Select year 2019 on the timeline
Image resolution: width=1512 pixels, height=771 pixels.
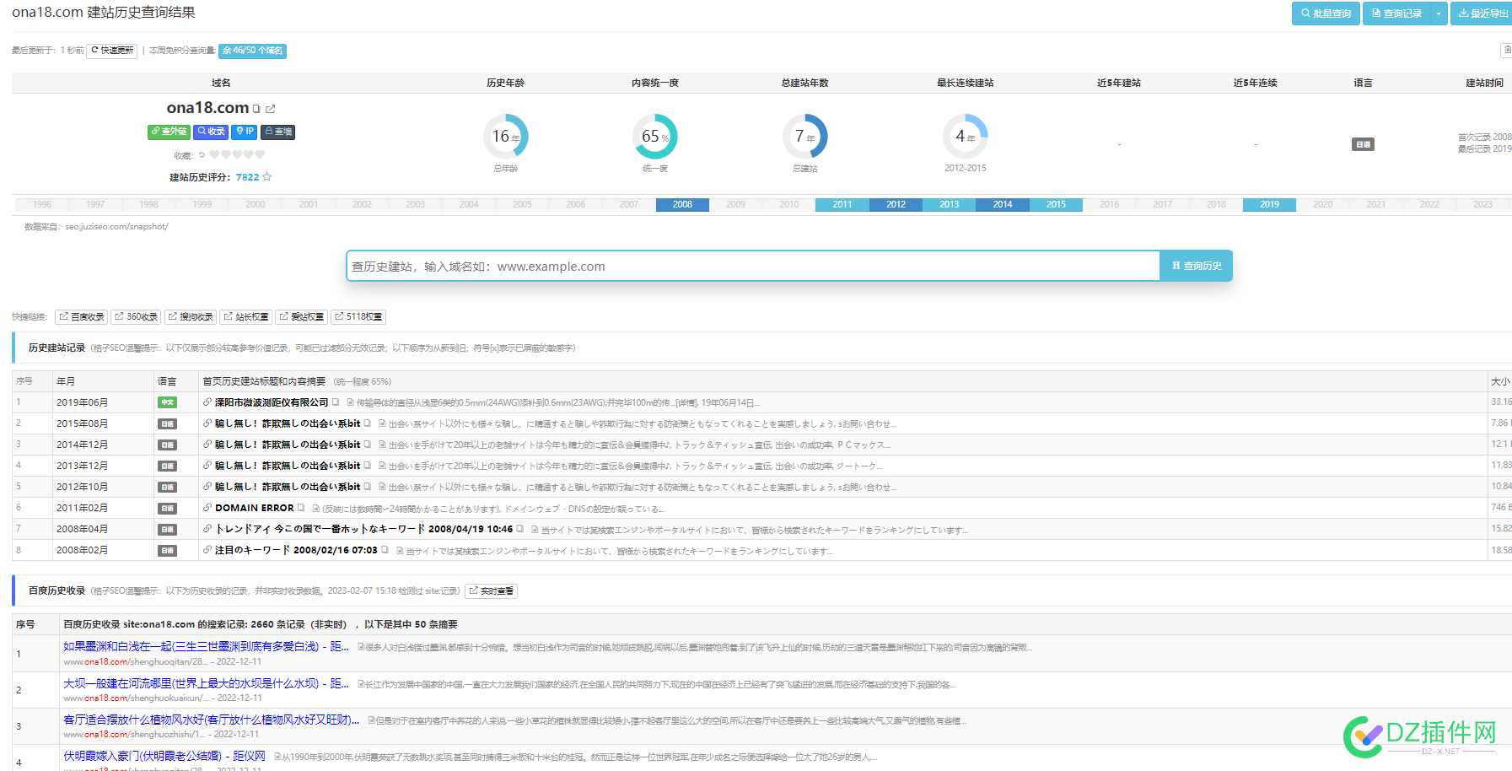pyautogui.click(x=1269, y=205)
